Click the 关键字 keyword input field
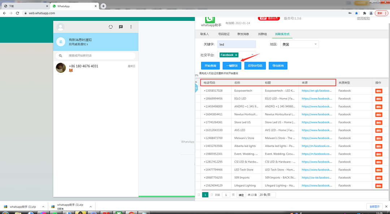Viewport: 390px width, 214px height. click(x=237, y=44)
